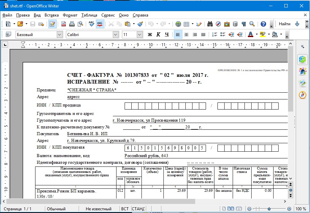Open the Таблица menu
The image size is (310, 213).
point(89,15)
